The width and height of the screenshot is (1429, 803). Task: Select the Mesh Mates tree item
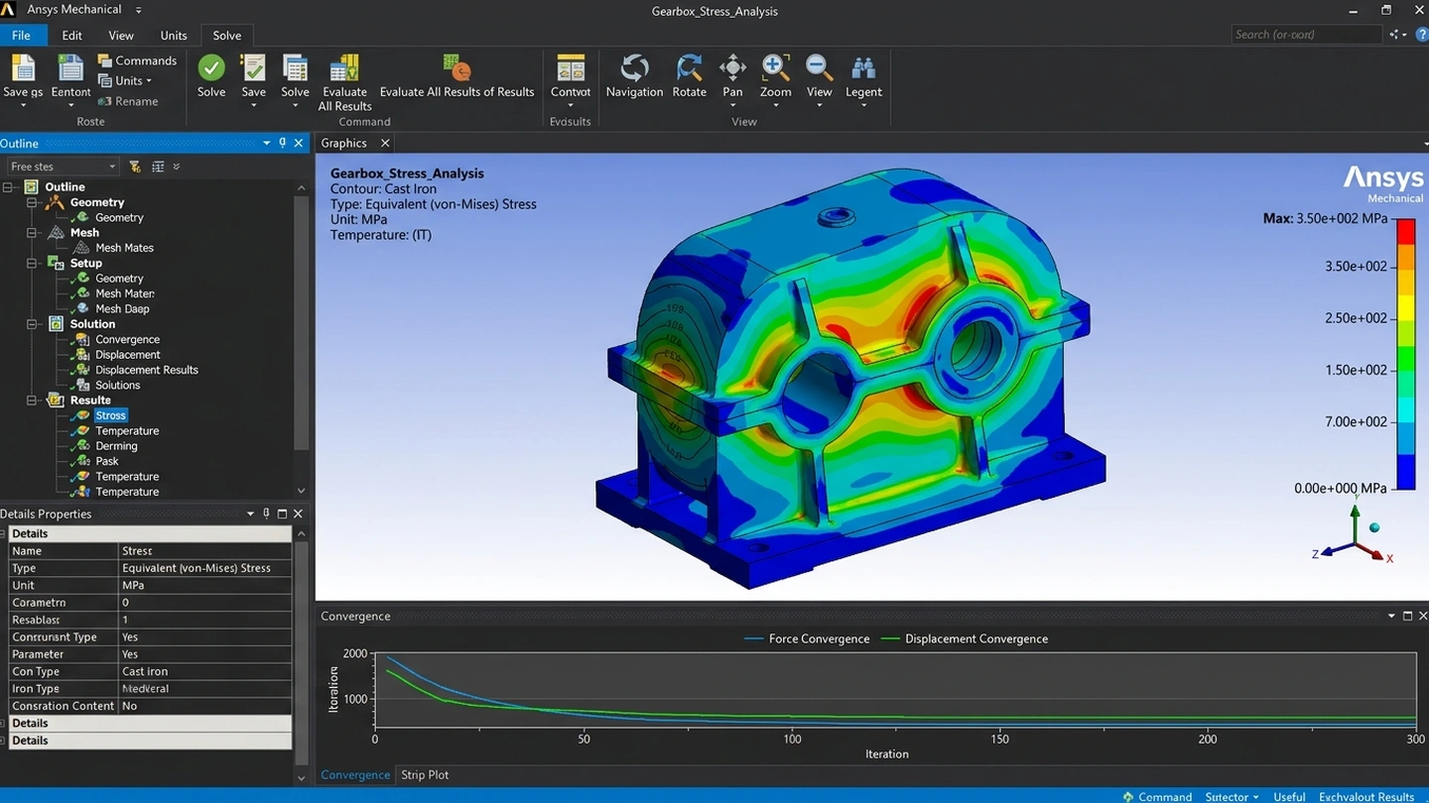click(x=124, y=248)
